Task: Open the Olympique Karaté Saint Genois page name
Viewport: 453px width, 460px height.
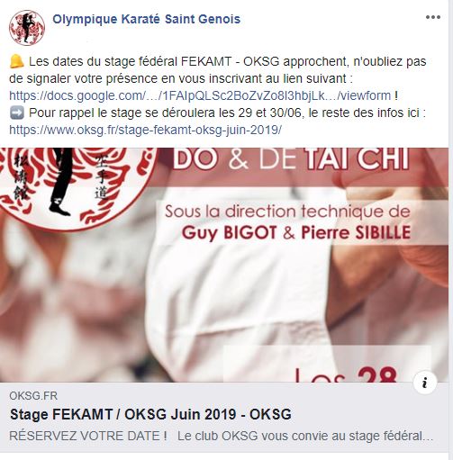Action: 146,19
